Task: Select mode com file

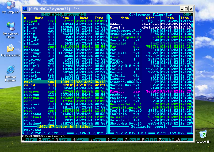Action: pos(65,101)
